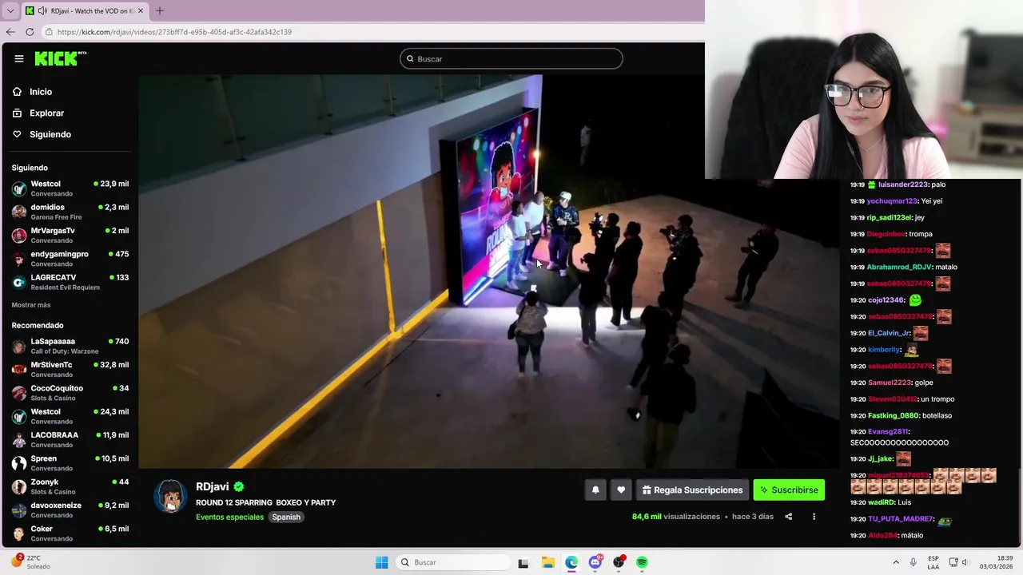Open a new browser tab

click(159, 11)
